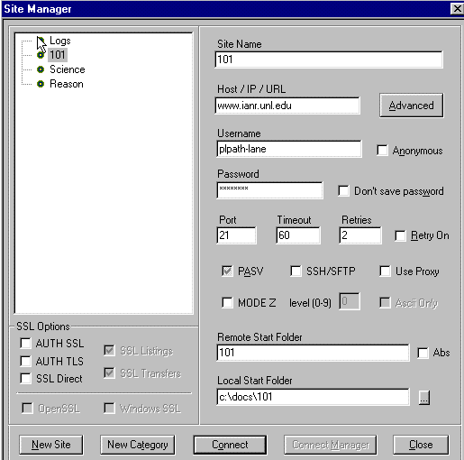The image size is (464, 460).
Task: Open the Advanced settings button
Action: pyautogui.click(x=411, y=106)
